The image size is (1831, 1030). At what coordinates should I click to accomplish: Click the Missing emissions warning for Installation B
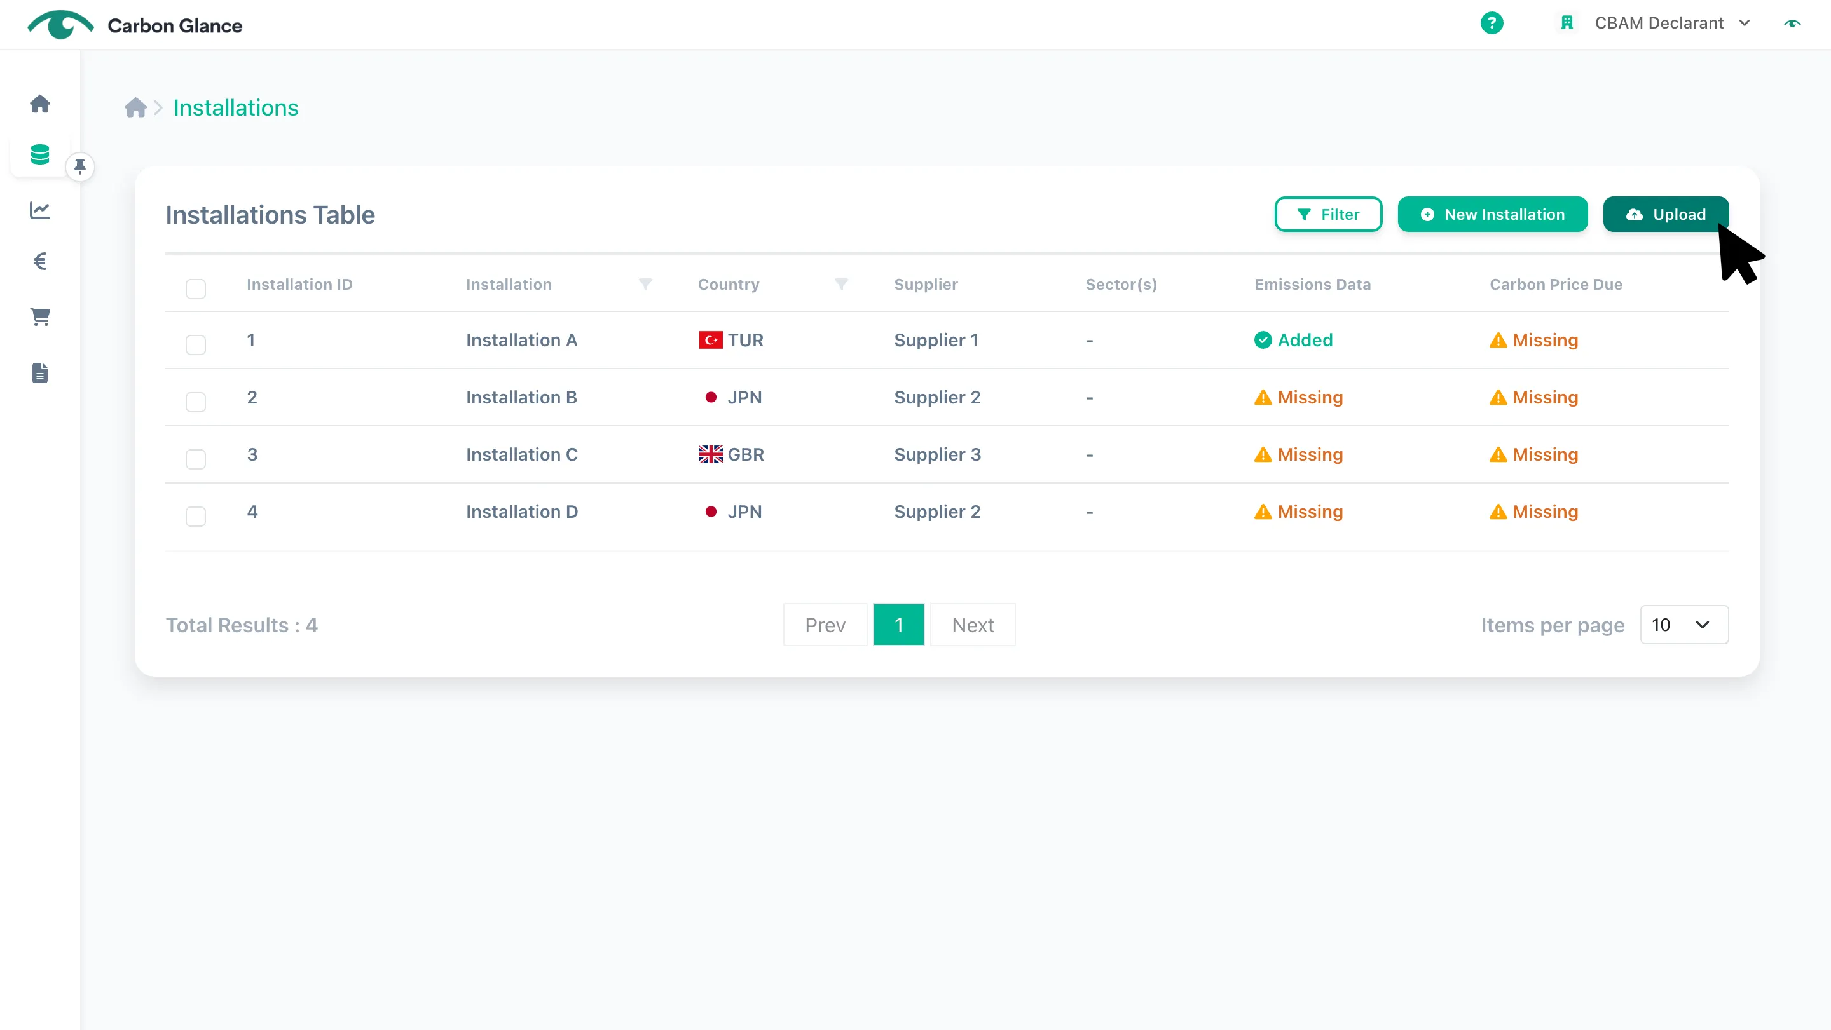coord(1298,398)
